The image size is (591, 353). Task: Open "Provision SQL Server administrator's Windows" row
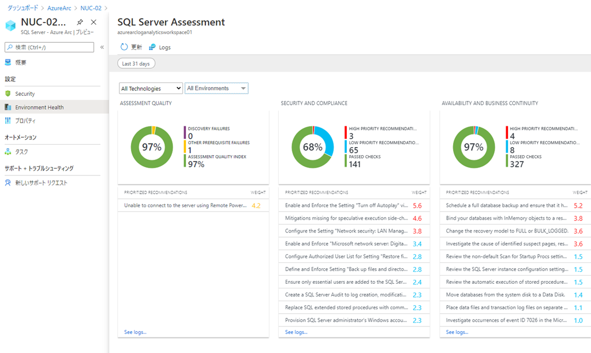pyautogui.click(x=354, y=321)
